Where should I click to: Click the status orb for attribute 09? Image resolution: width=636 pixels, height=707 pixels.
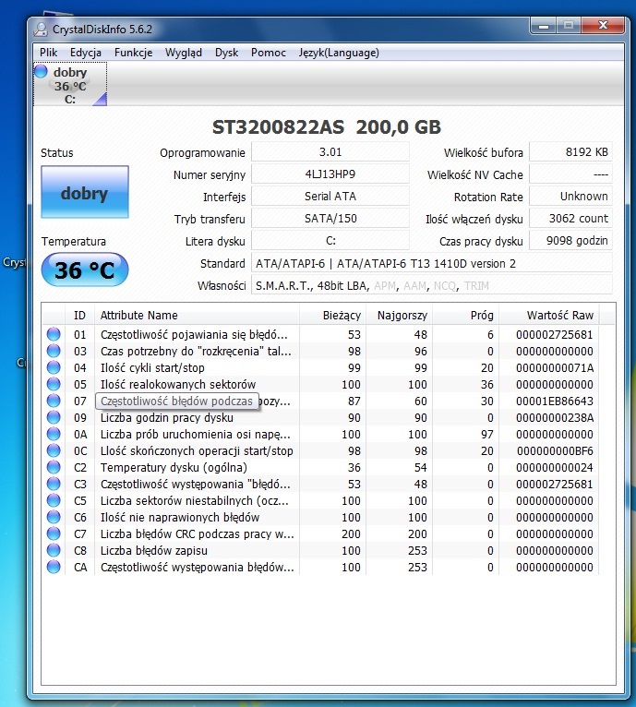point(54,417)
